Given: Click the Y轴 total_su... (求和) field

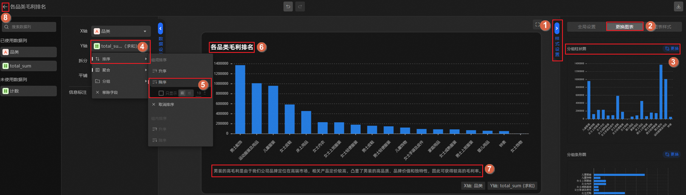Looking at the screenshot, I should coord(121,46).
